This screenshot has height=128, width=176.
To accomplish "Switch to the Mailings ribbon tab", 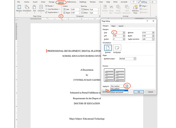I will click(83, 2).
